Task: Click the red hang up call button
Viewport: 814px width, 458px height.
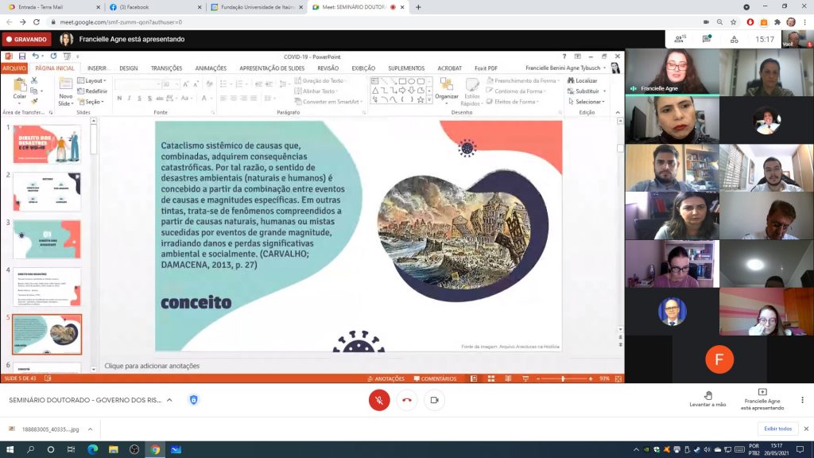Action: point(407,400)
